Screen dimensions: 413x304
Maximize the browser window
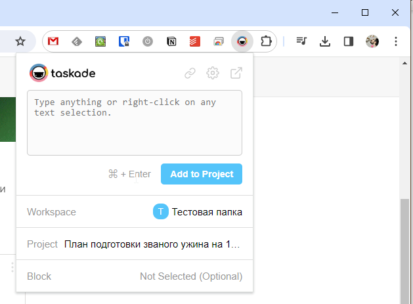tap(365, 12)
